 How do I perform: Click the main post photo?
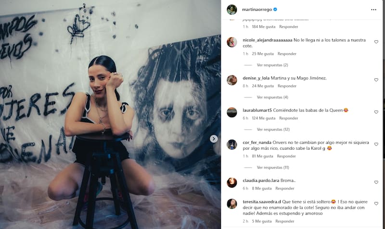pyautogui.click(x=110, y=114)
